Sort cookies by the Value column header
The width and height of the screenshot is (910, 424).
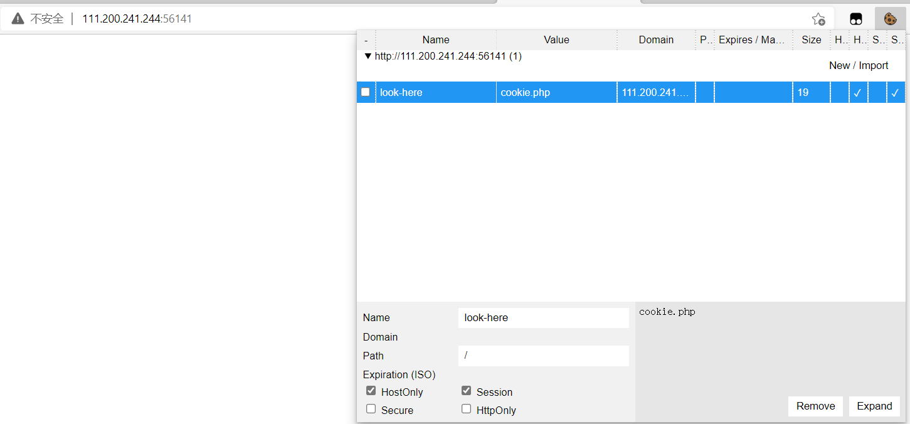pos(556,40)
